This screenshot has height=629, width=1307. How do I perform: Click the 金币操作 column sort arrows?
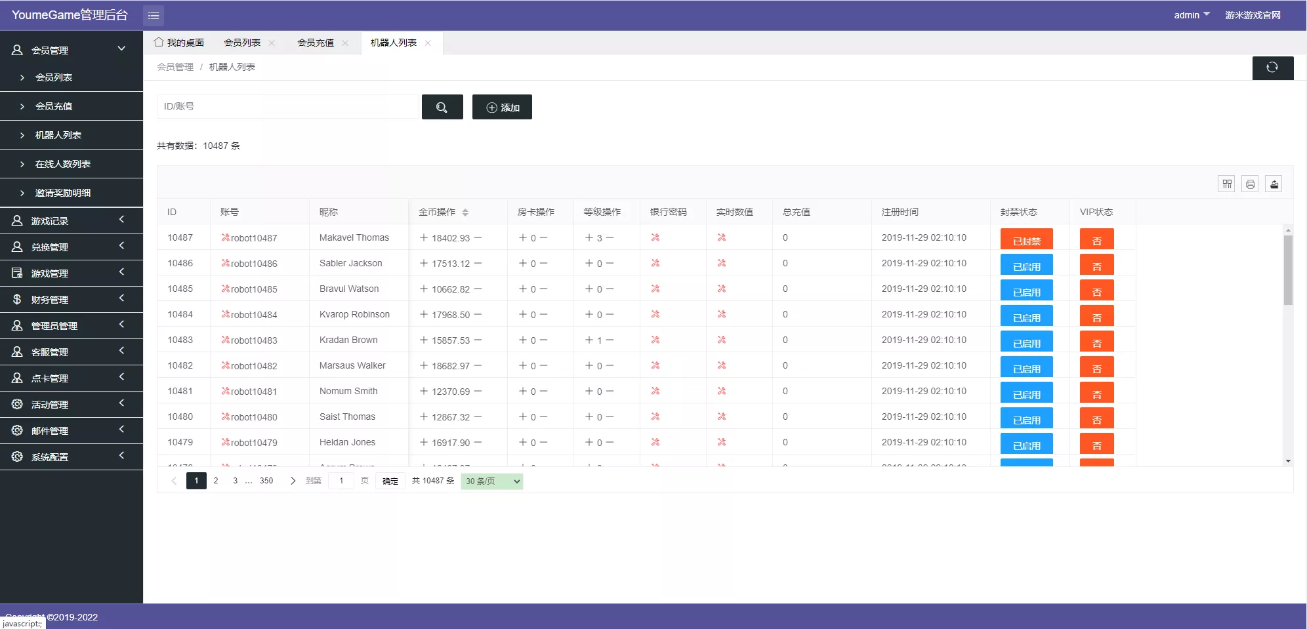click(467, 211)
